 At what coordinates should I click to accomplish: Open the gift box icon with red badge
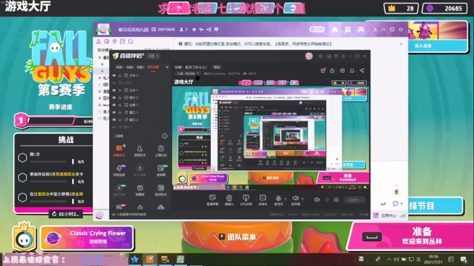click(x=323, y=70)
